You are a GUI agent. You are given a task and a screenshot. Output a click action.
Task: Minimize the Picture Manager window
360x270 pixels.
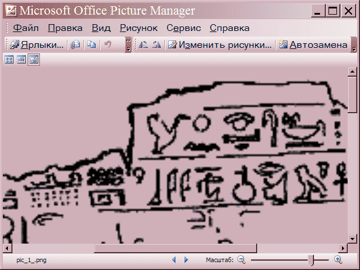pos(317,11)
